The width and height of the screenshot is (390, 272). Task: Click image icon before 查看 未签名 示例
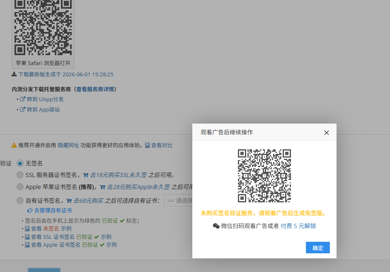tap(27, 228)
